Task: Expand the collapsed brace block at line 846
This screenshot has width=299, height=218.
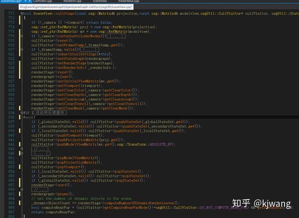Action: pyautogui.click(x=22, y=153)
